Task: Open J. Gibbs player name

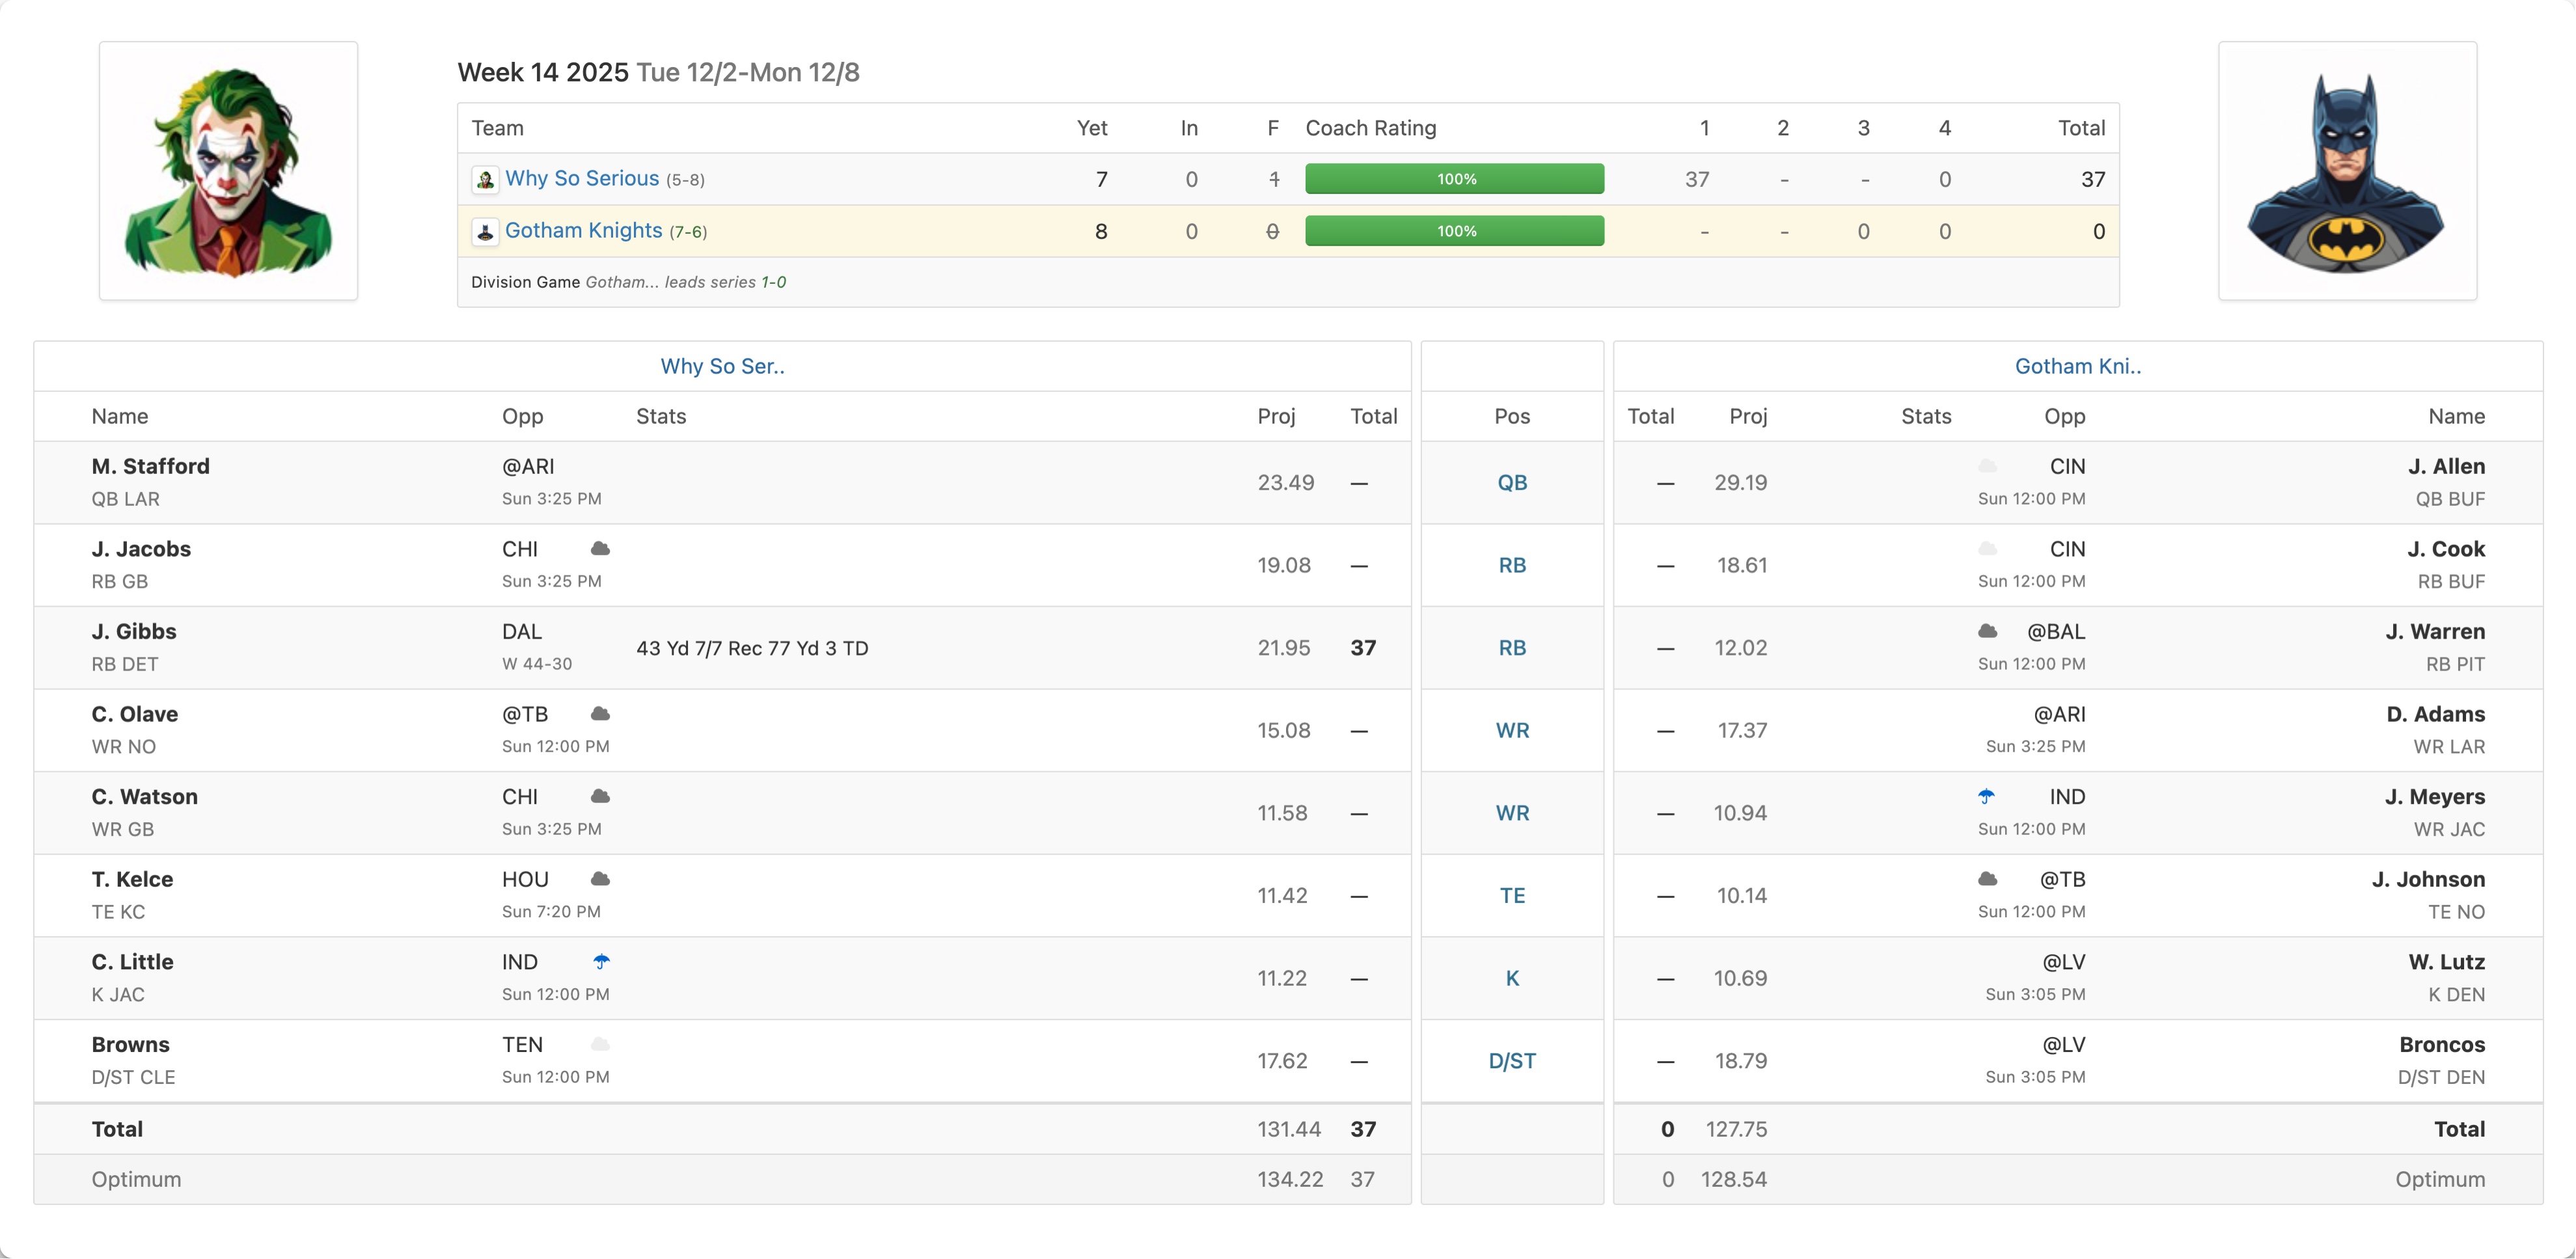Action: [134, 632]
